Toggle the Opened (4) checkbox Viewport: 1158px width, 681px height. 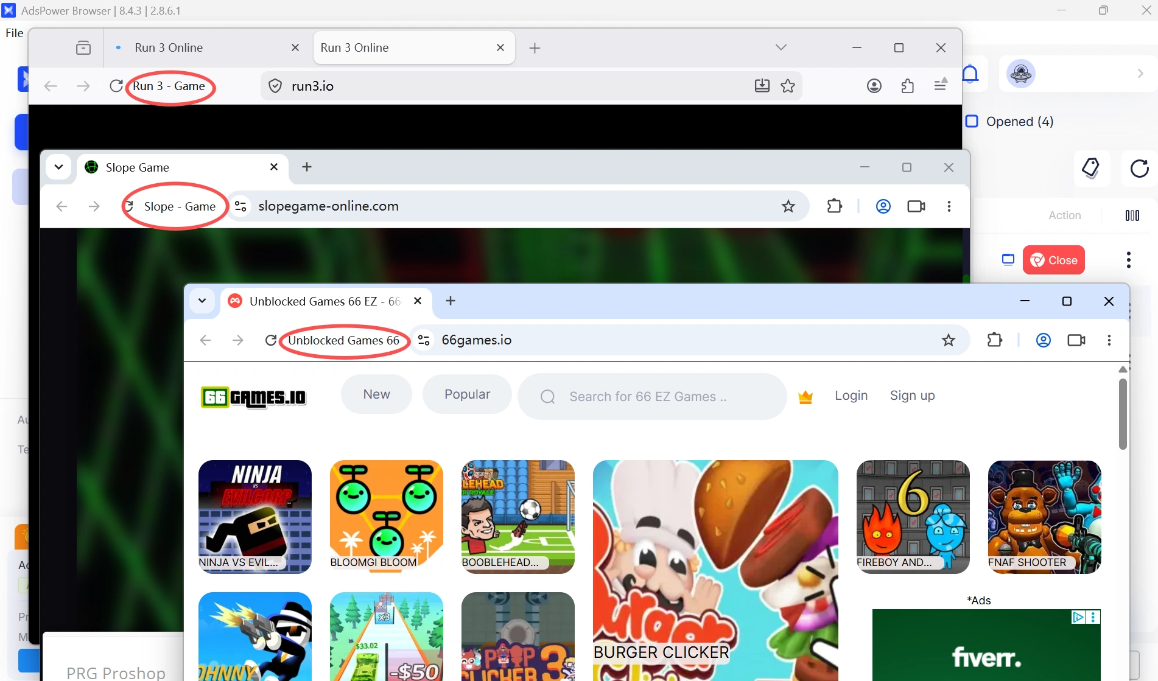coord(972,121)
